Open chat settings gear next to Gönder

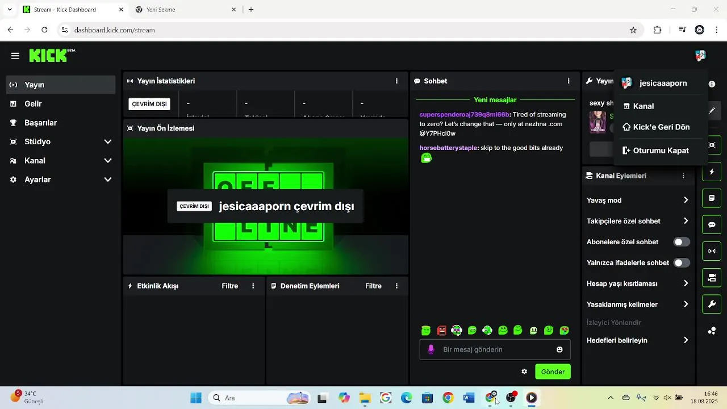pos(524,372)
